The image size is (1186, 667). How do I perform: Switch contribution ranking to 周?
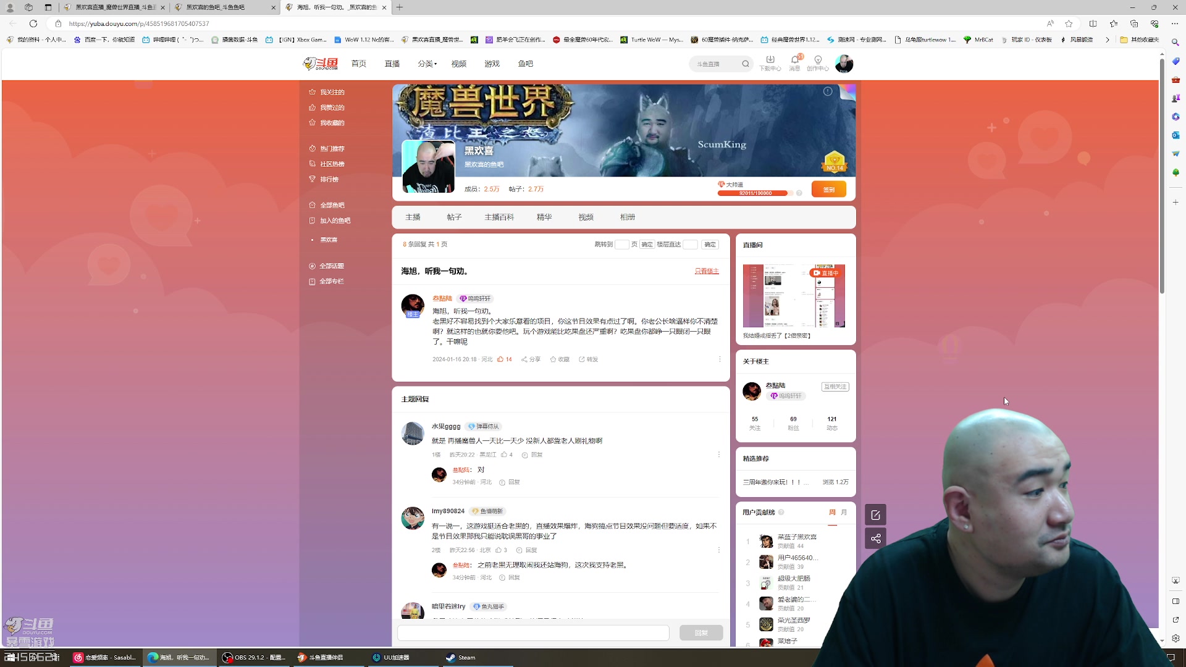click(x=832, y=512)
